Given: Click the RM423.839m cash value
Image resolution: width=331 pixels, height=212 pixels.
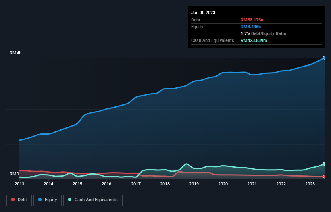Looking at the screenshot, I should pos(254,40).
